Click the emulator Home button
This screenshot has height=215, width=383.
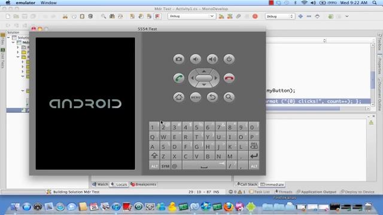(179, 97)
